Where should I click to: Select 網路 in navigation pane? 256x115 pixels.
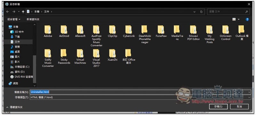click(x=13, y=83)
